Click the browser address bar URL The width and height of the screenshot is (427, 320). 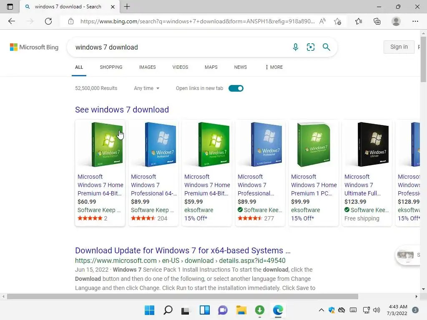tap(197, 21)
